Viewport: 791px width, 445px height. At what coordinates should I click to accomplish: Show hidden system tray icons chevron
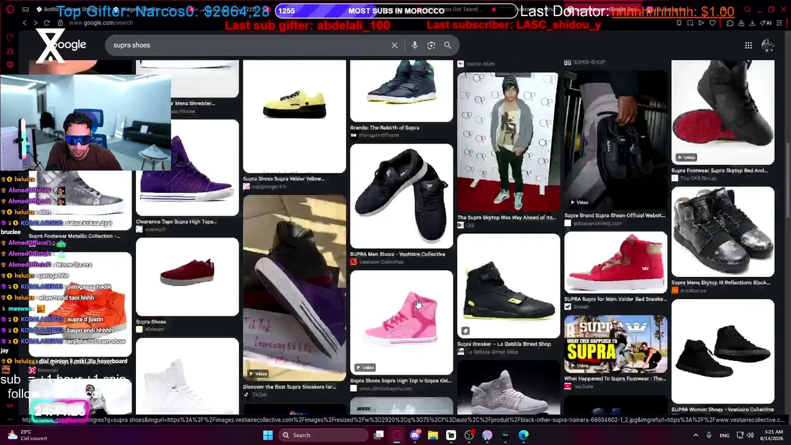(695, 435)
